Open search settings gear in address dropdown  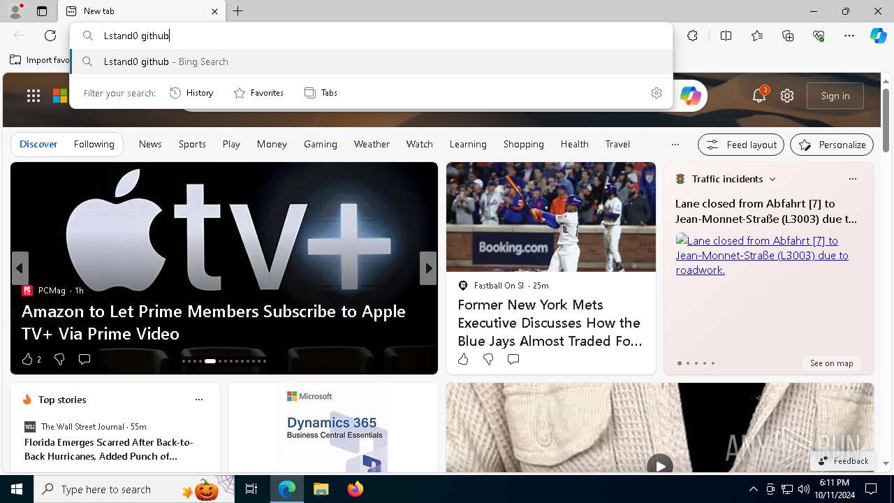[657, 93]
